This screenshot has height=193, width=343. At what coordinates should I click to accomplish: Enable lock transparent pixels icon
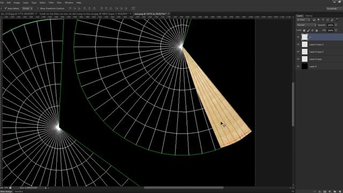coord(304,31)
